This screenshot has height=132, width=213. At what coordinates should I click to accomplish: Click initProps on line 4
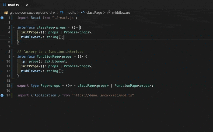point(30,32)
